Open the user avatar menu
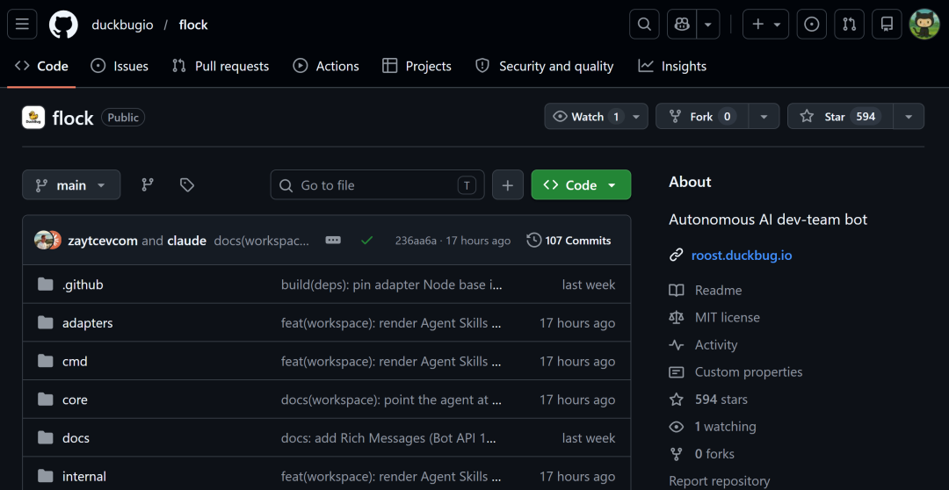 click(x=924, y=25)
